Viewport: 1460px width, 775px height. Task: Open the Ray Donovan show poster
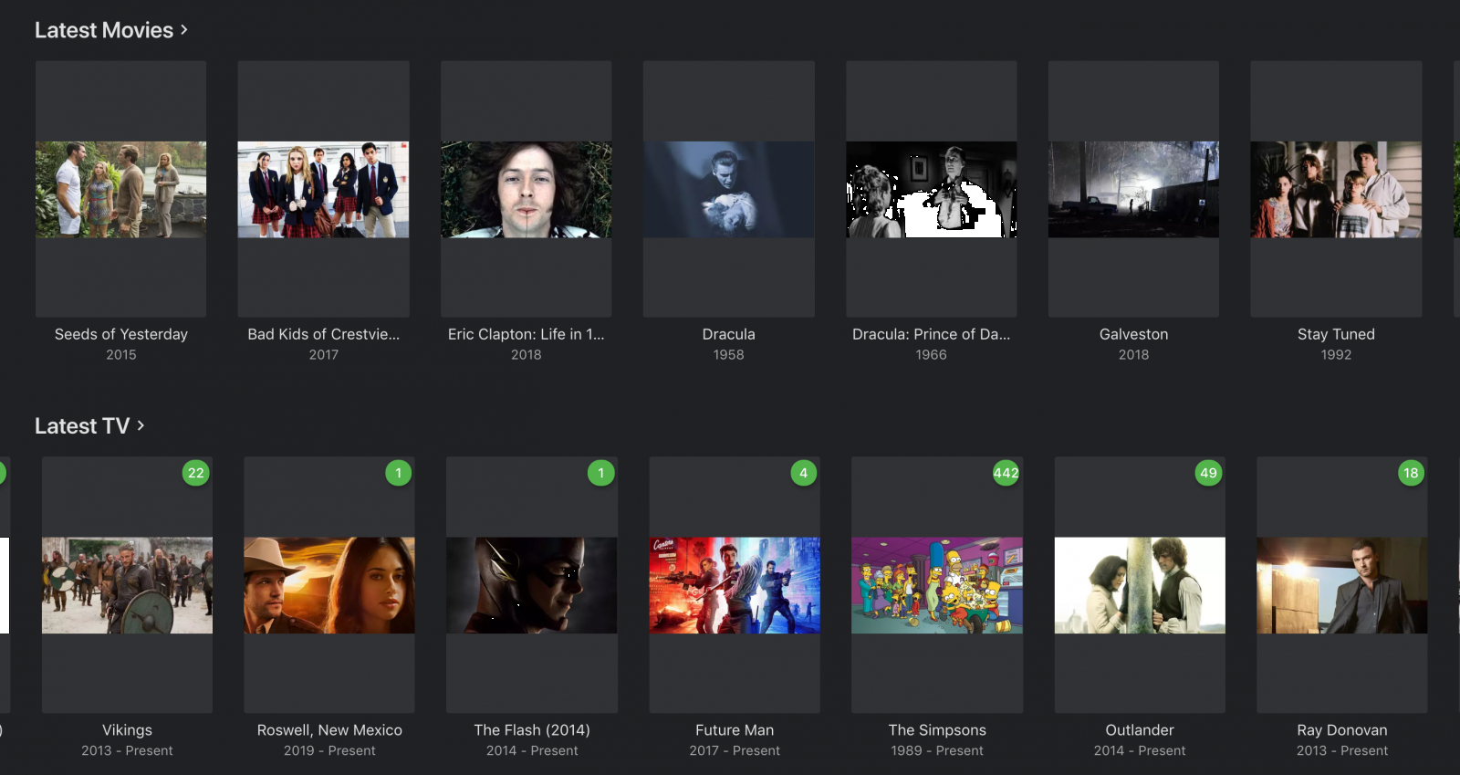click(x=1342, y=585)
